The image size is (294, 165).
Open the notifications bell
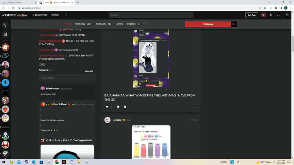pos(270,15)
